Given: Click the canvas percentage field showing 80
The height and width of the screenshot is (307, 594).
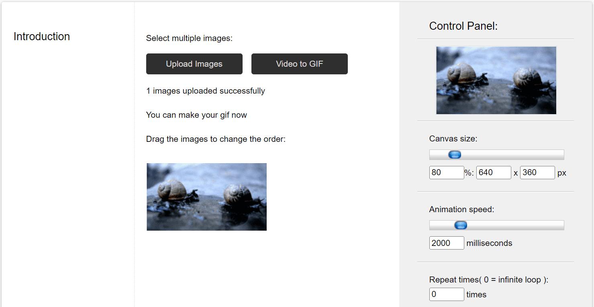Looking at the screenshot, I should point(447,172).
